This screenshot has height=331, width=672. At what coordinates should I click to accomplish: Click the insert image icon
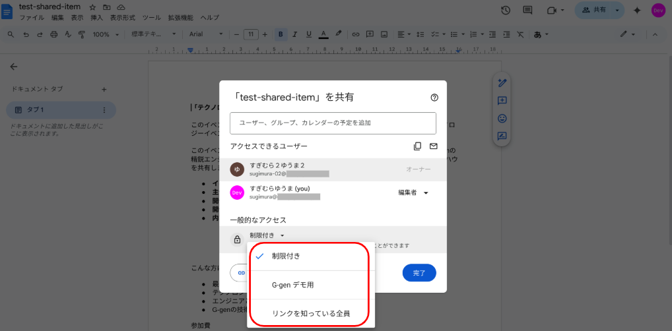click(384, 34)
